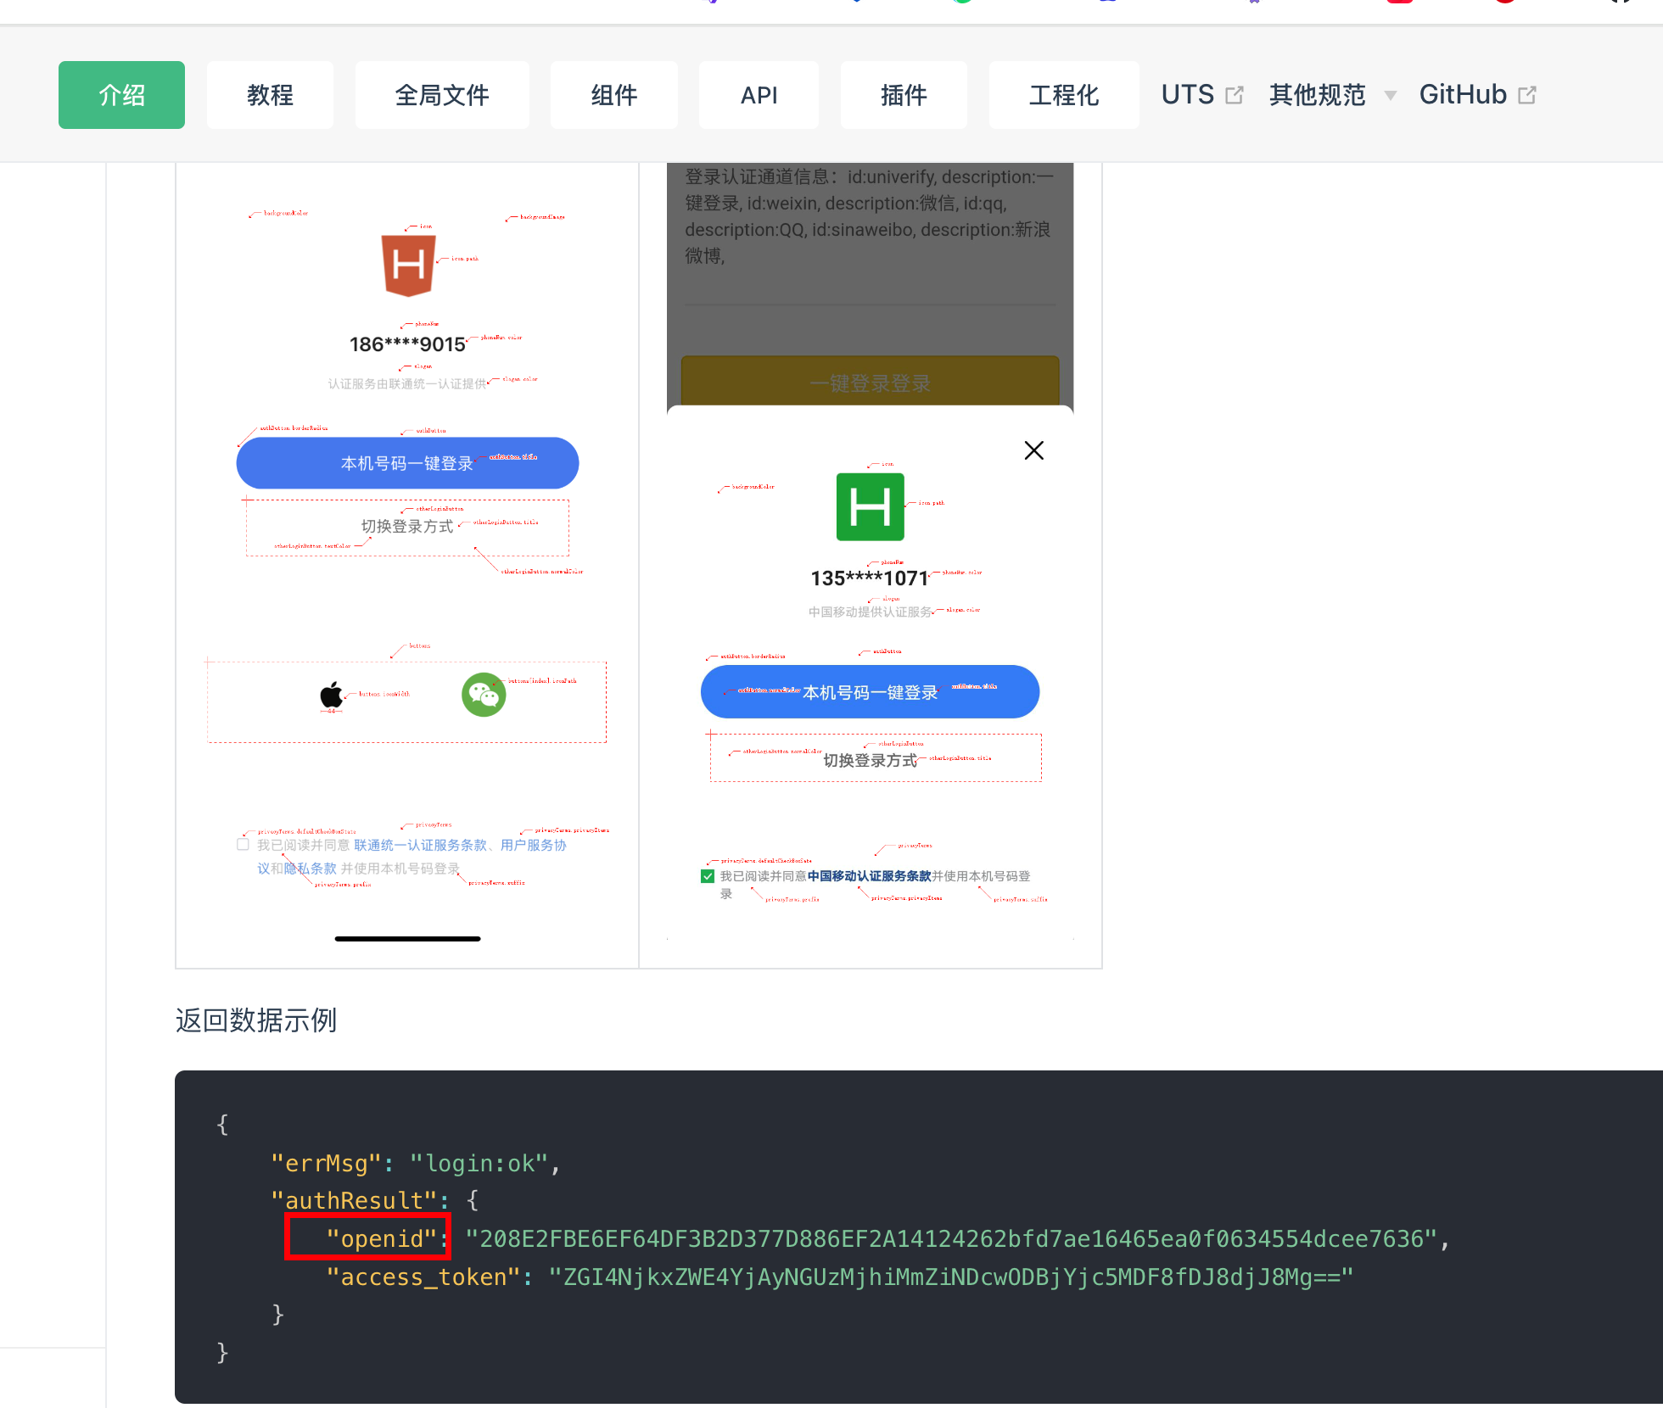Click left phone's 切换登录方式 button
Viewport: 1663px width, 1408px height.
pyautogui.click(x=407, y=527)
